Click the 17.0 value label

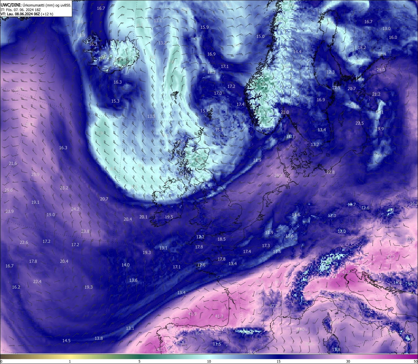[x=218, y=93]
